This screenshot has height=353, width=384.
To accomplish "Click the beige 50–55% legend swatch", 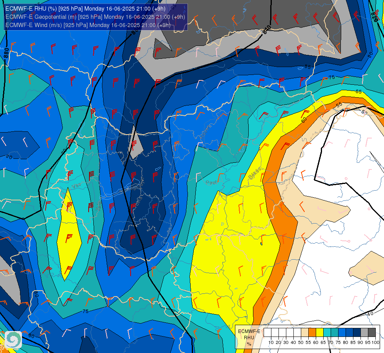I will 305,333.
